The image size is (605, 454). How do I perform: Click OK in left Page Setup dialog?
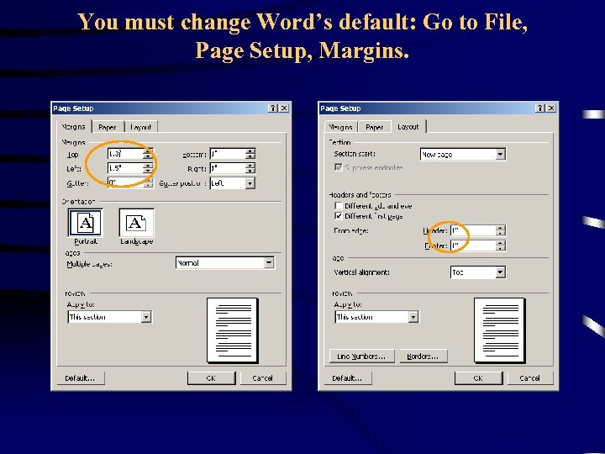pyautogui.click(x=211, y=378)
